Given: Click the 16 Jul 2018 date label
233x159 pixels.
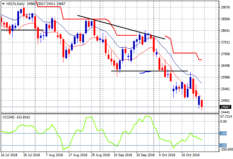Looking at the screenshot, I should [9, 155].
